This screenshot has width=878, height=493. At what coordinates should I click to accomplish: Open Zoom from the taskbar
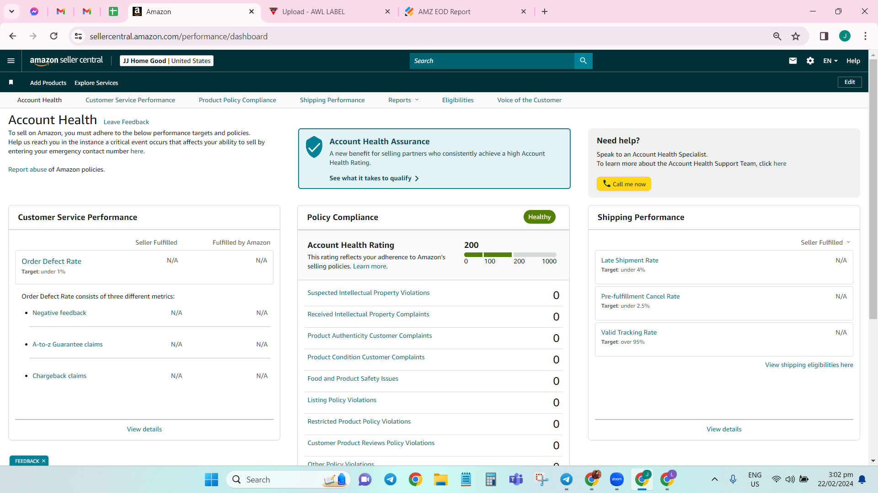click(617, 479)
